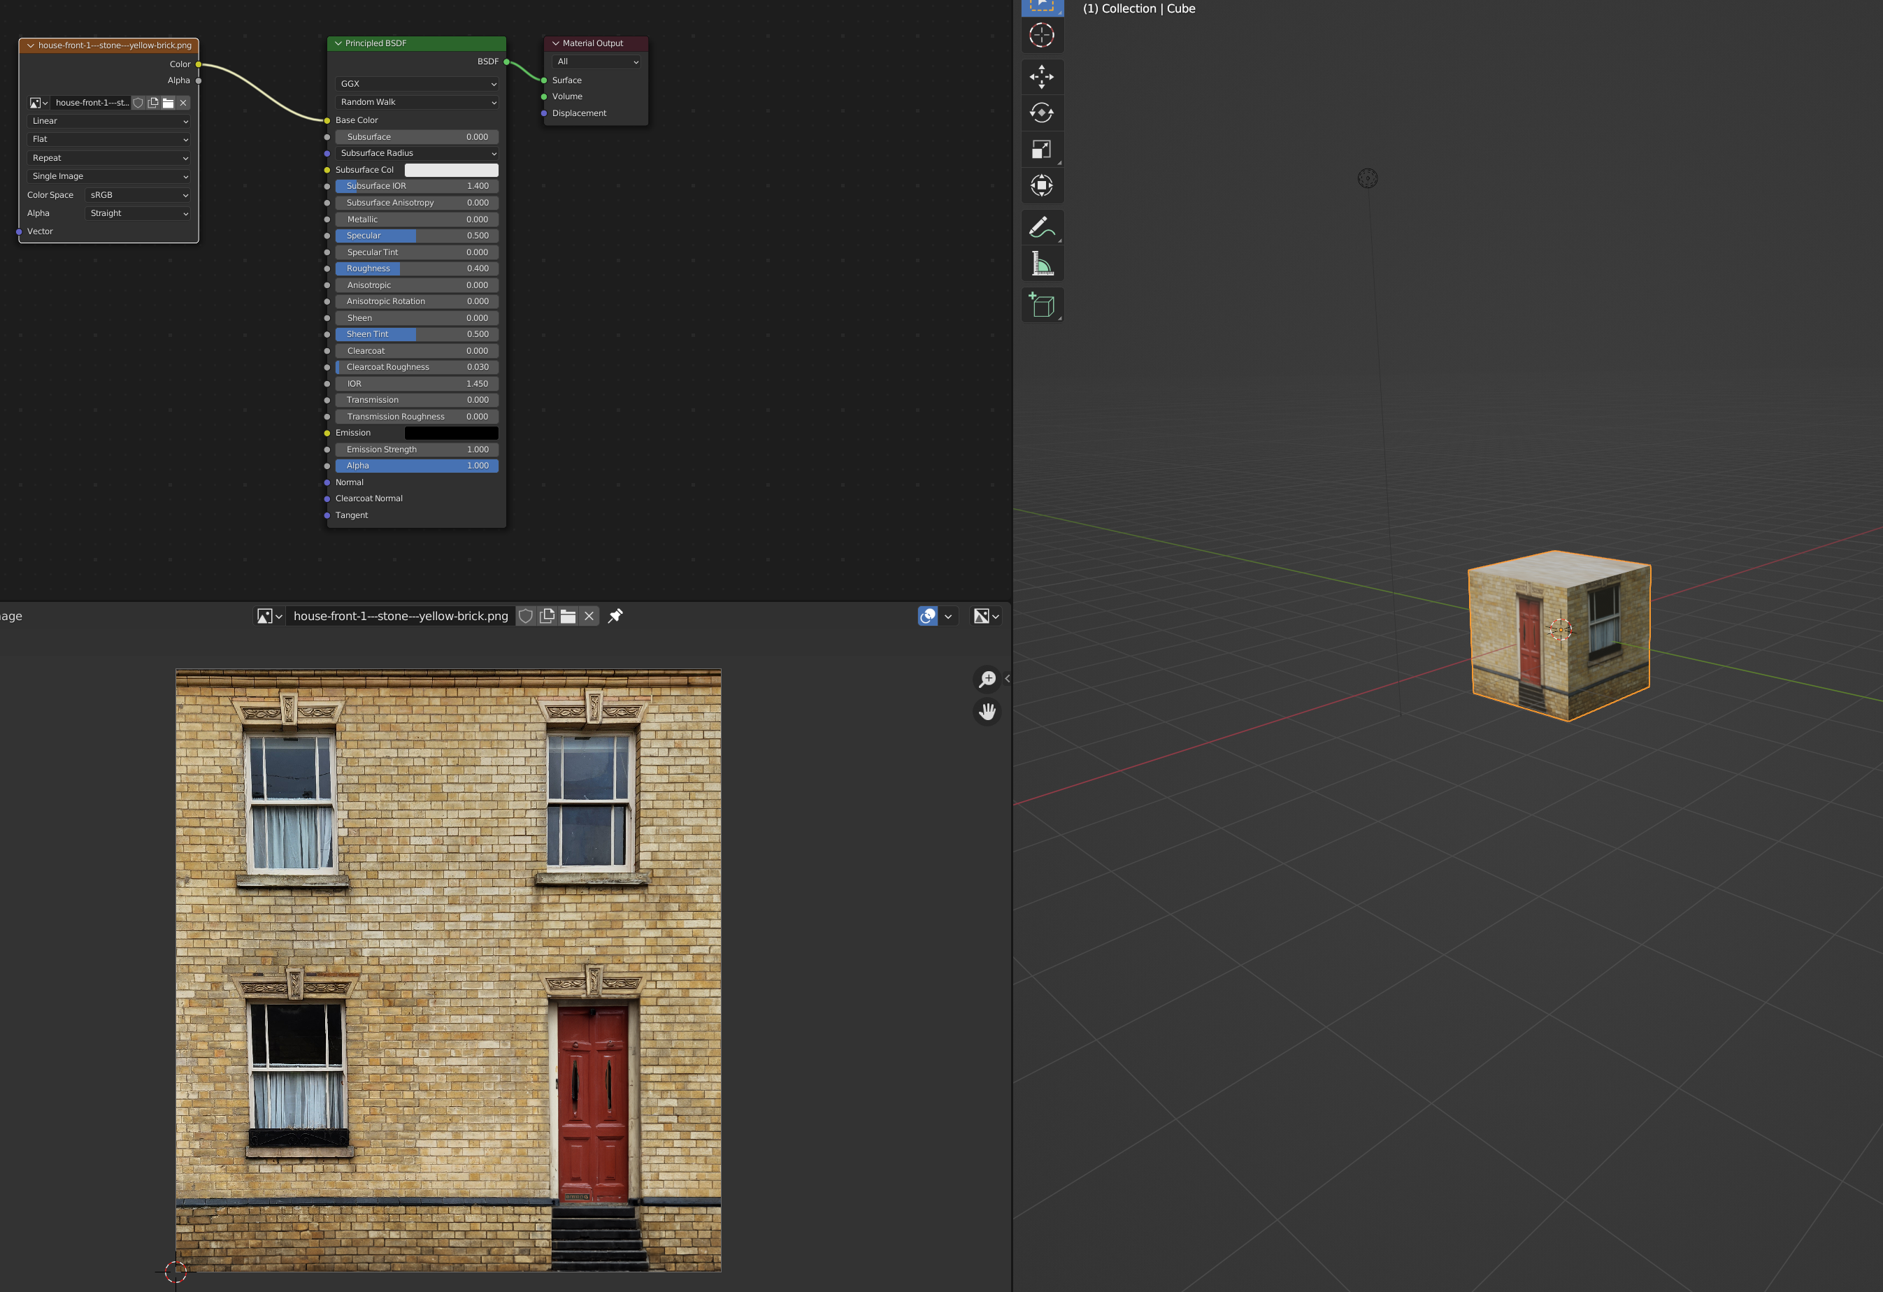Open the sRGB Color Space dropdown
The image size is (1883, 1292).
pos(138,195)
